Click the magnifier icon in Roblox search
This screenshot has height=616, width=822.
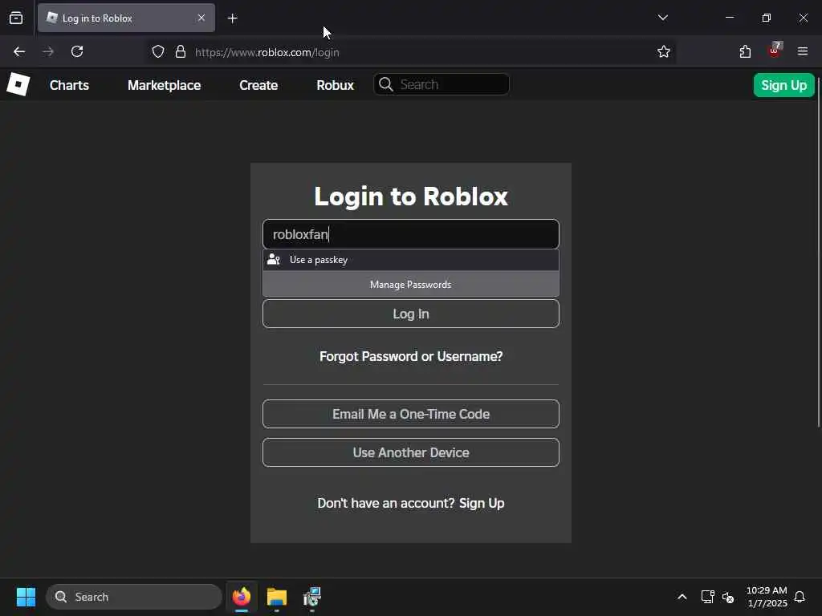coord(386,84)
